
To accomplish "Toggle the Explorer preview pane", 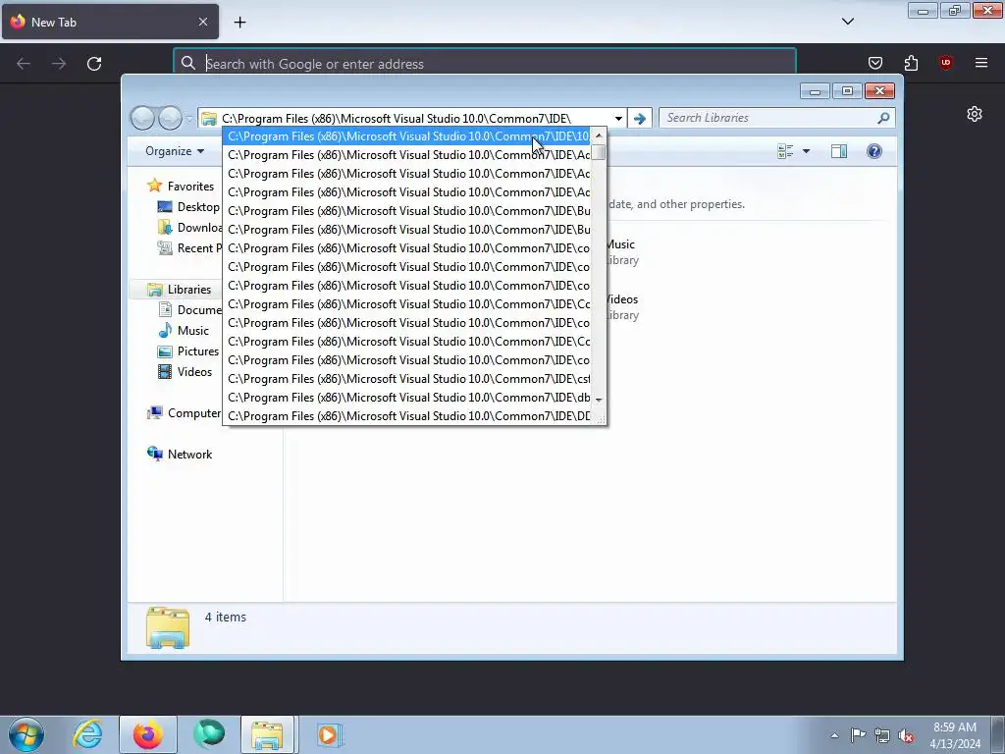I will pos(839,151).
